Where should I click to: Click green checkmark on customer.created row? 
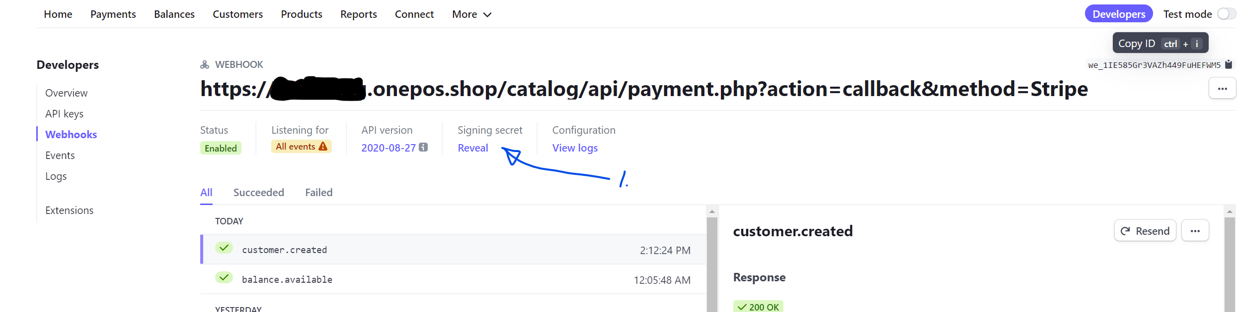(224, 248)
